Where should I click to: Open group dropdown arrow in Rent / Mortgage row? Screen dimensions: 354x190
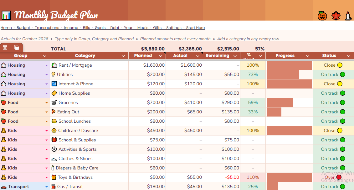(47, 65)
